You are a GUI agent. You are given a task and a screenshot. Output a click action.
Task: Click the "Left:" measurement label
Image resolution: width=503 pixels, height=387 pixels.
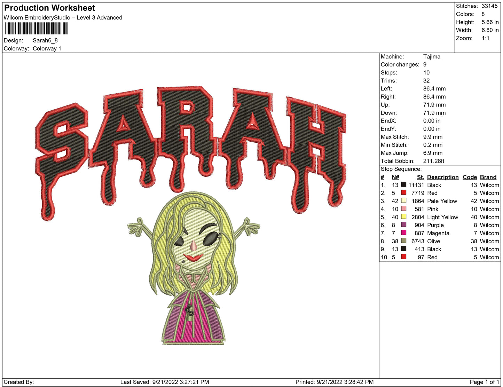386,89
